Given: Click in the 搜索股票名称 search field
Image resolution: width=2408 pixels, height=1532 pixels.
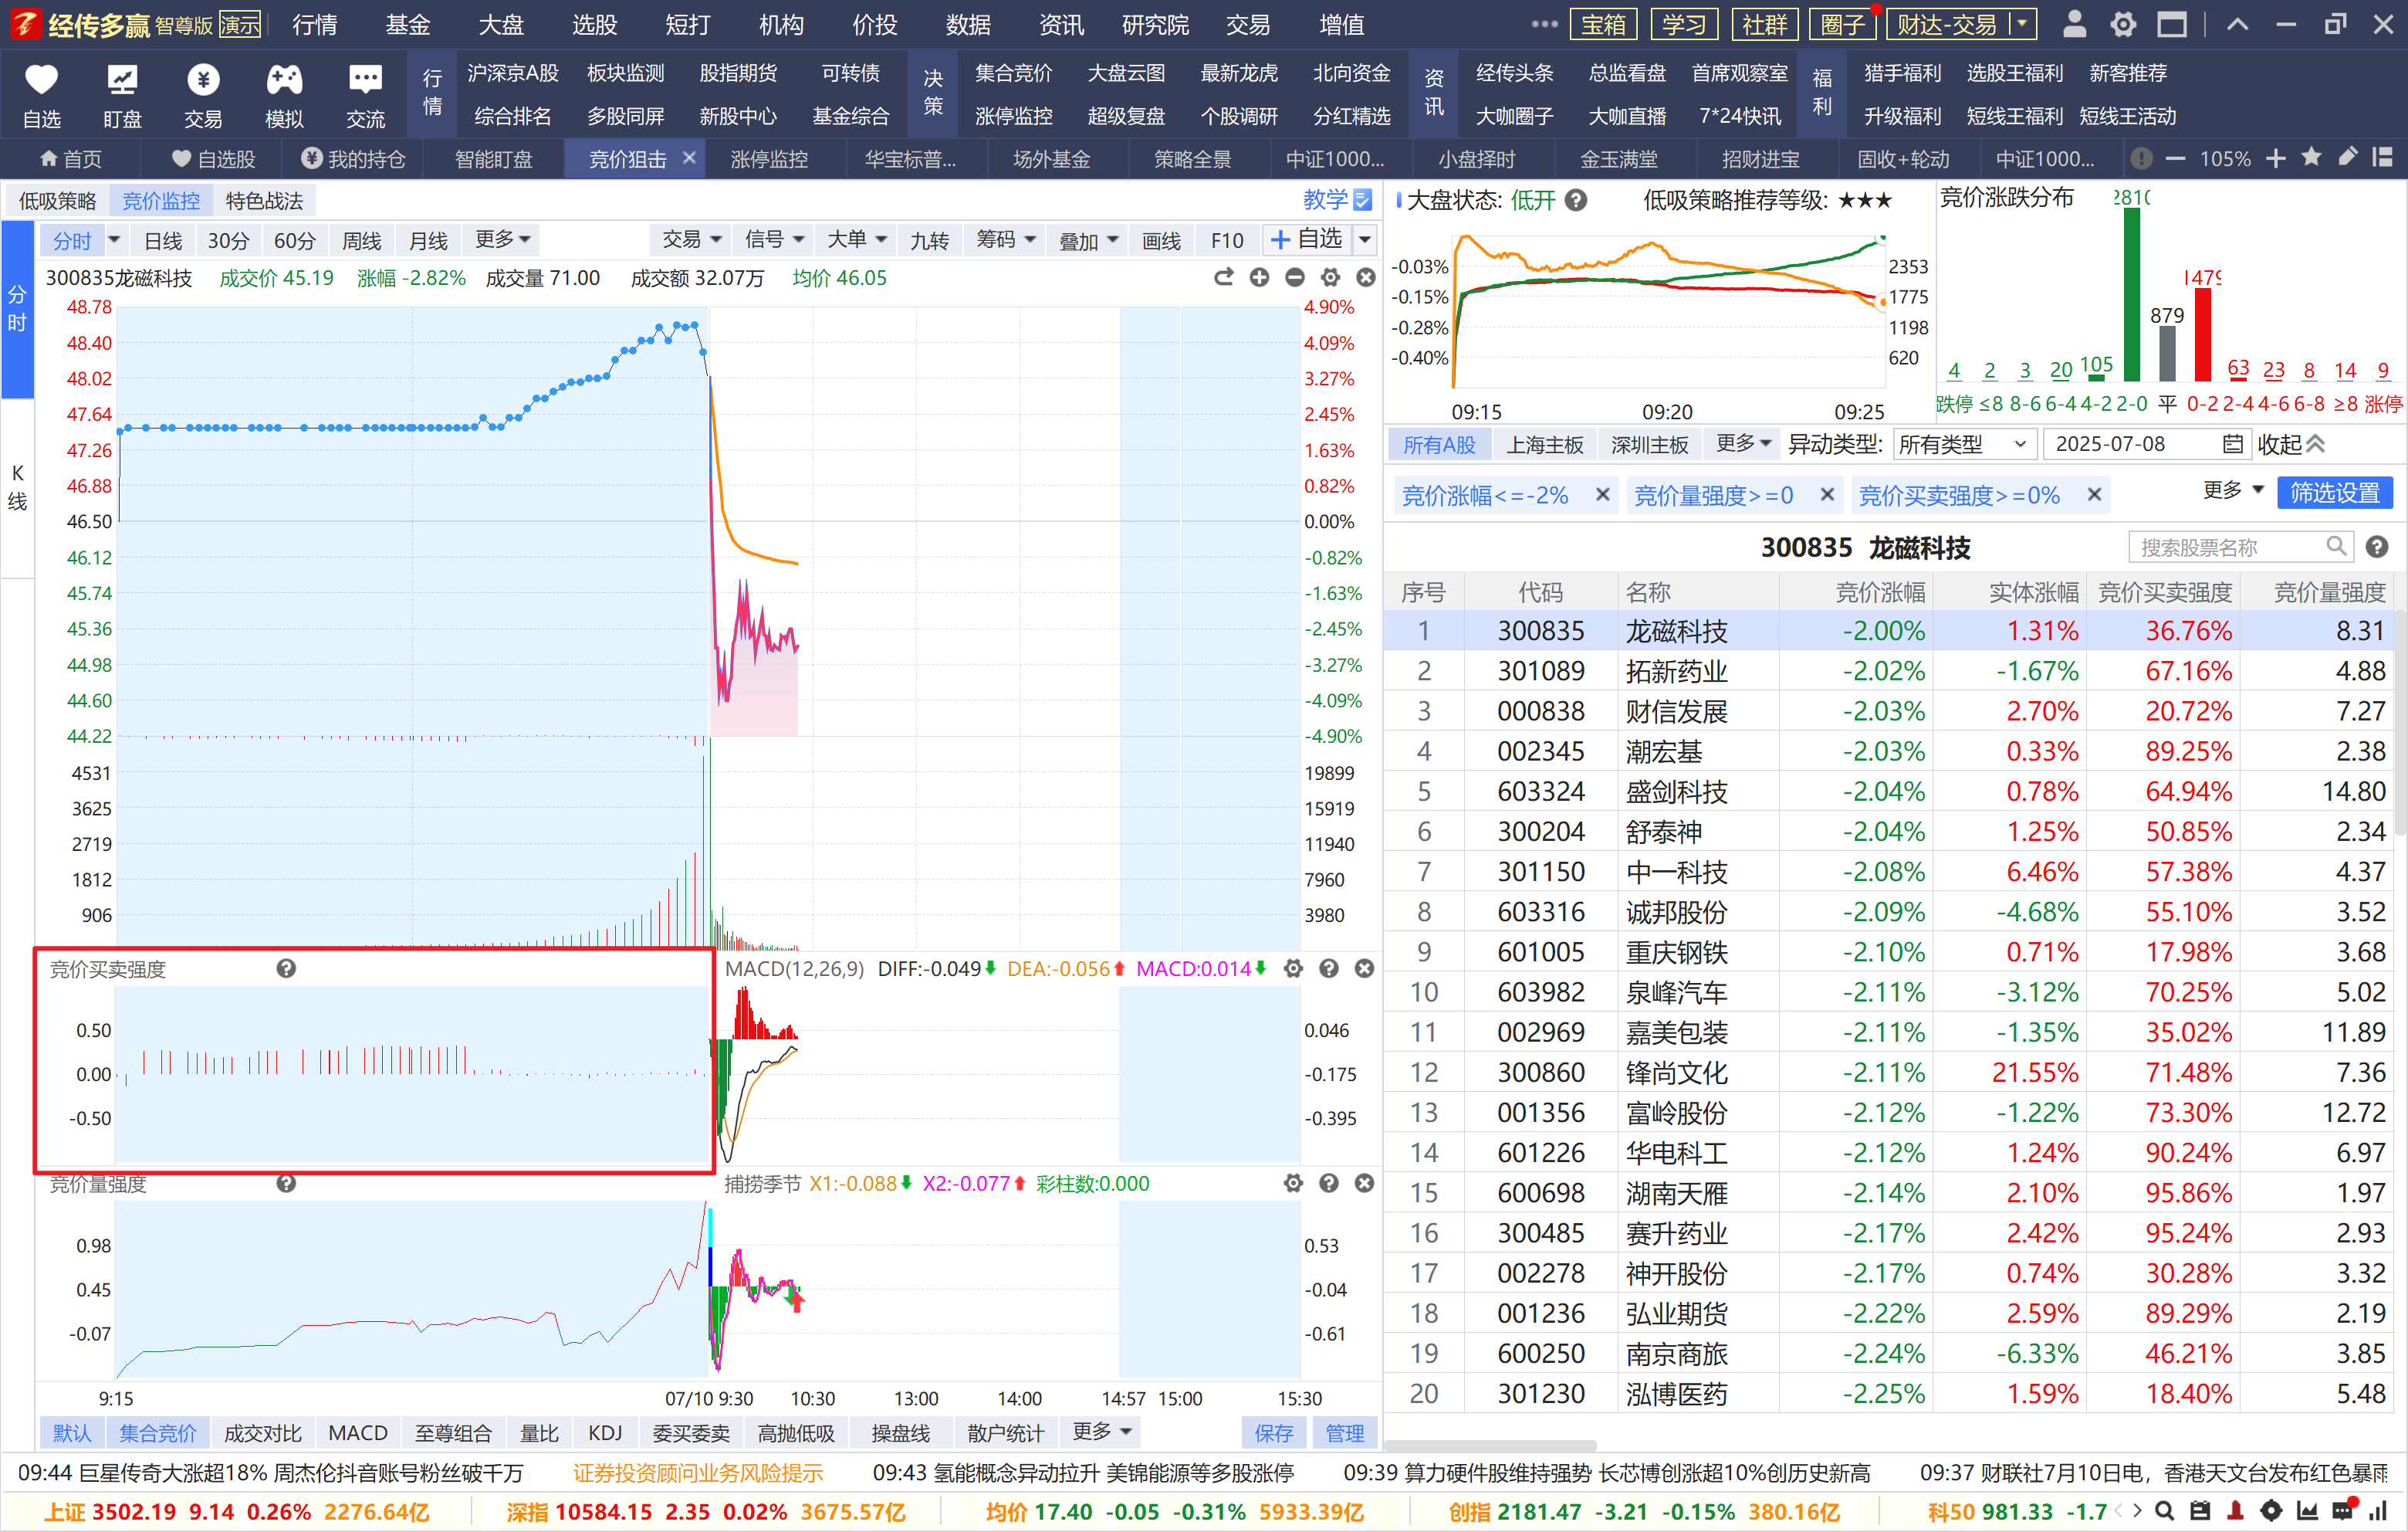Looking at the screenshot, I should [x=2240, y=547].
